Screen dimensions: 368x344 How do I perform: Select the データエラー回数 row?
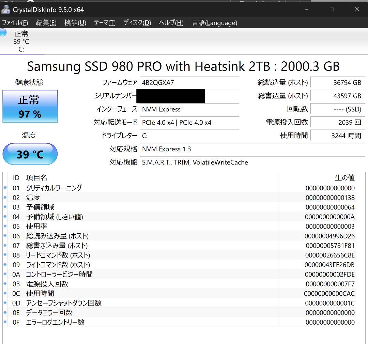tap(136, 312)
